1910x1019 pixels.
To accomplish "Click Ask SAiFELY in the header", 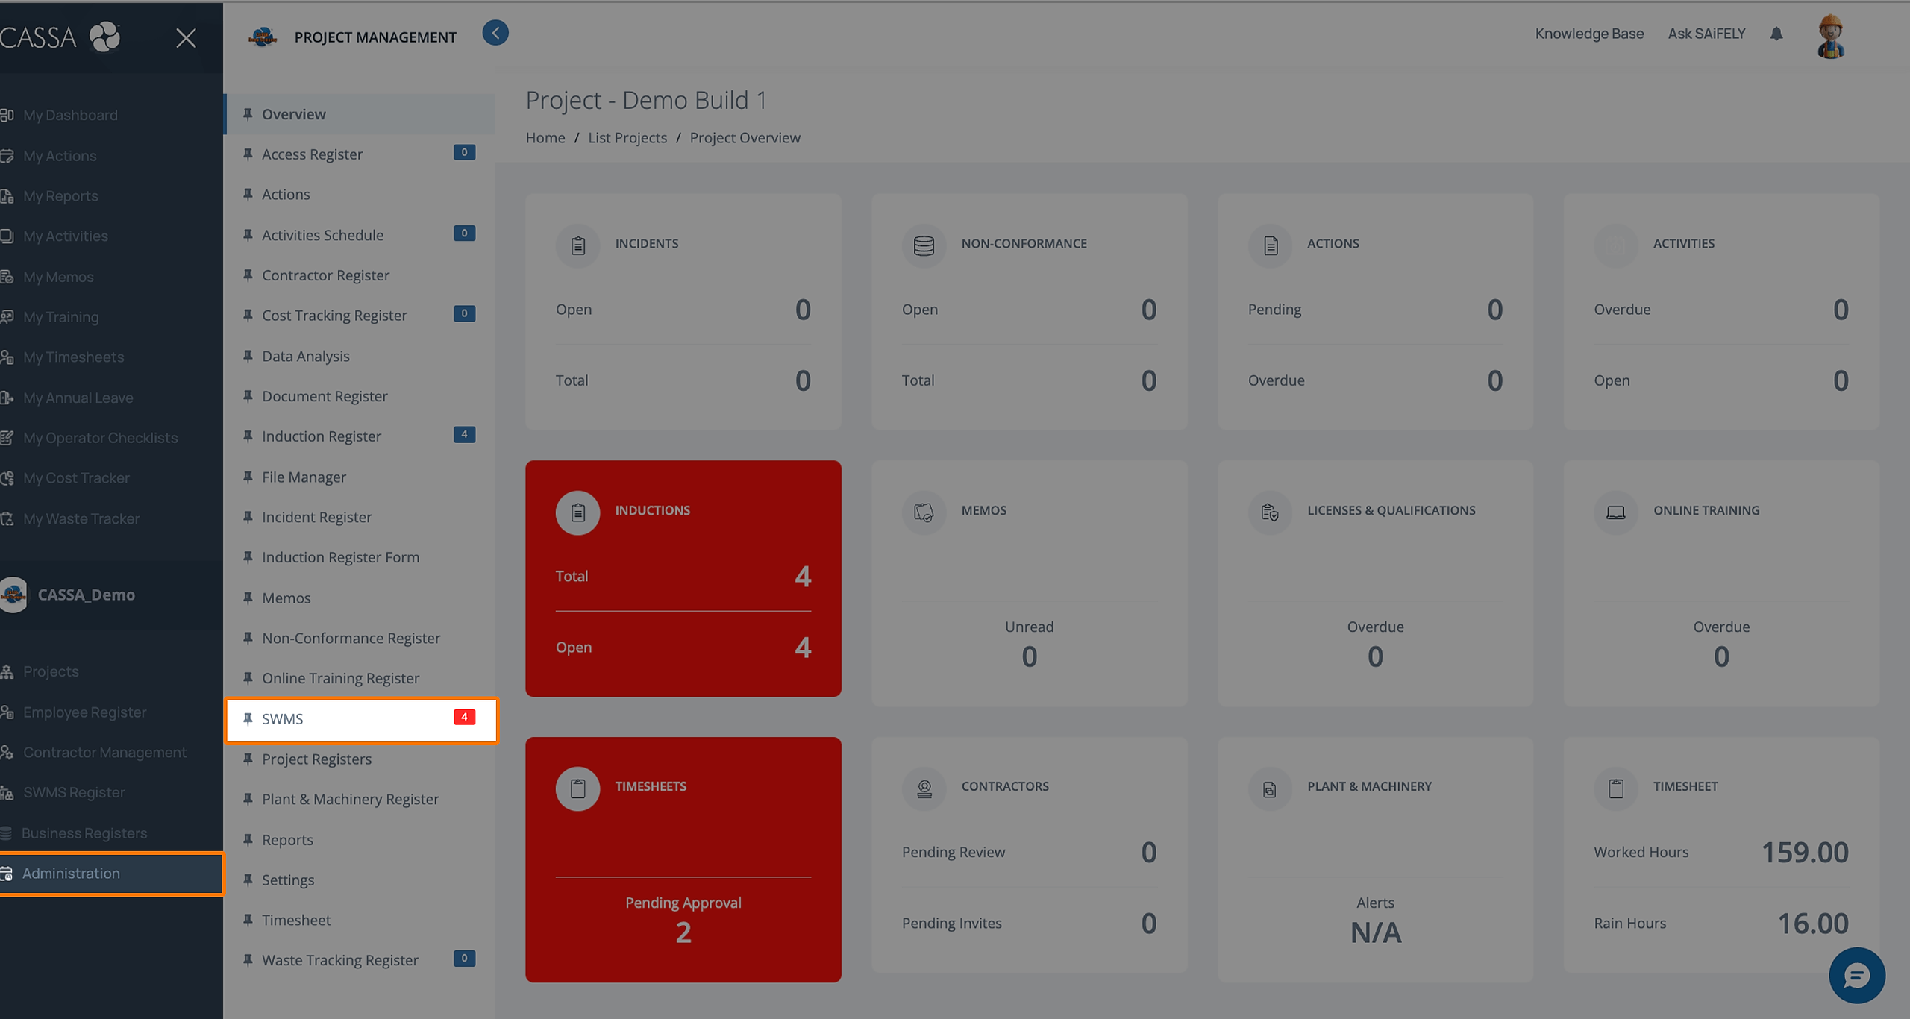I will click(x=1706, y=34).
